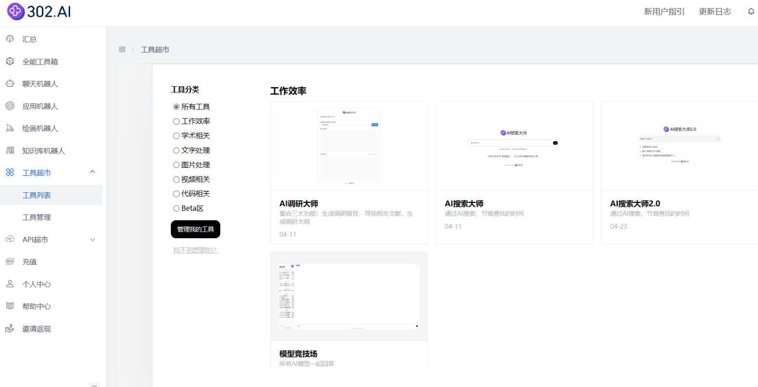Screen dimensions: 758x387
Task: Click the 找不到想要的? link
Action: click(x=196, y=250)
